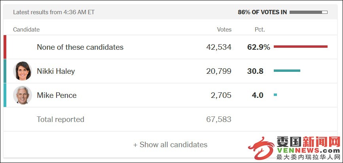Select the Nikki Haley name
This screenshot has width=343, height=163.
pyautogui.click(x=56, y=71)
